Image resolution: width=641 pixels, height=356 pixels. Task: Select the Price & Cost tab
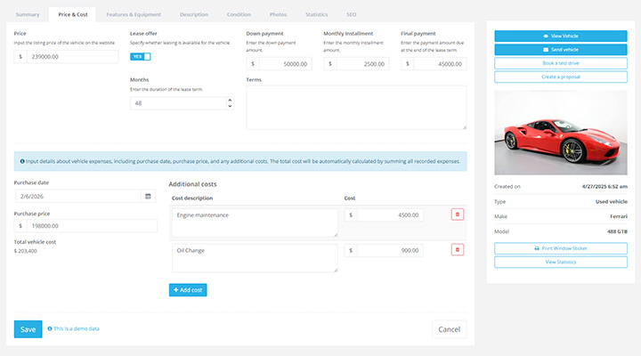[73, 14]
